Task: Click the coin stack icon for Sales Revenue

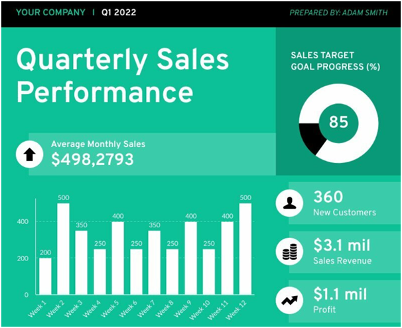Action: pyautogui.click(x=289, y=252)
